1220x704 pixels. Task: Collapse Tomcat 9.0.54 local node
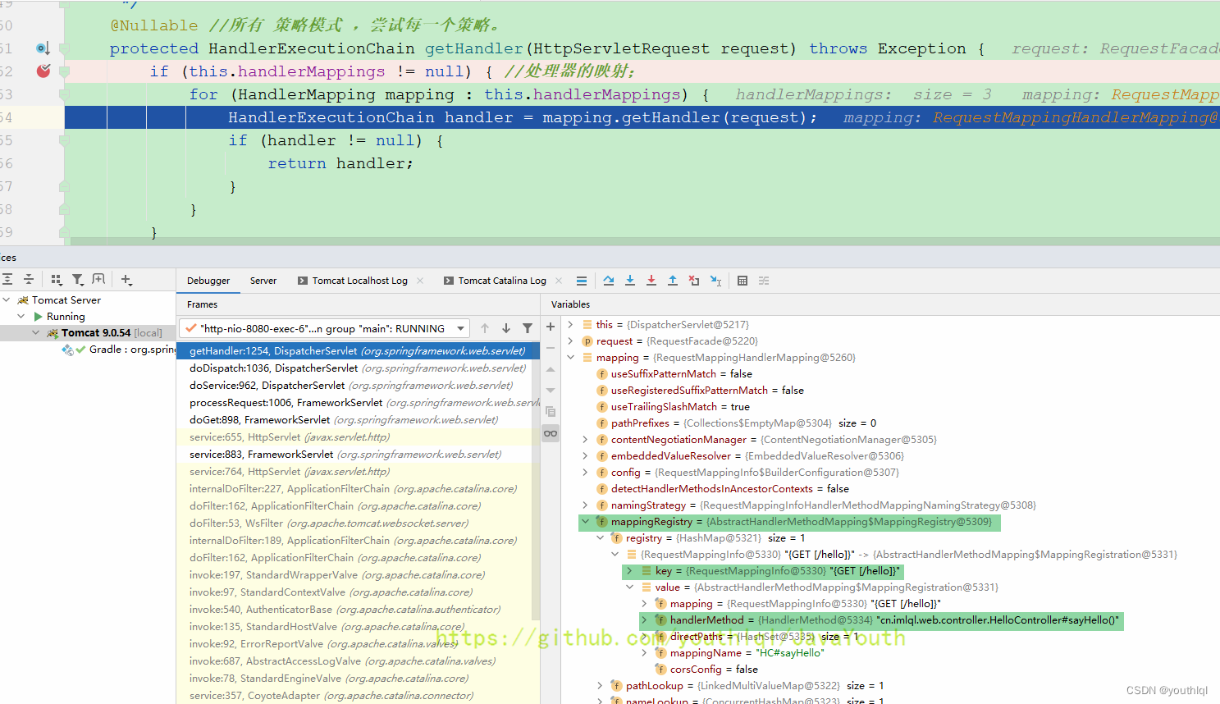(36, 332)
